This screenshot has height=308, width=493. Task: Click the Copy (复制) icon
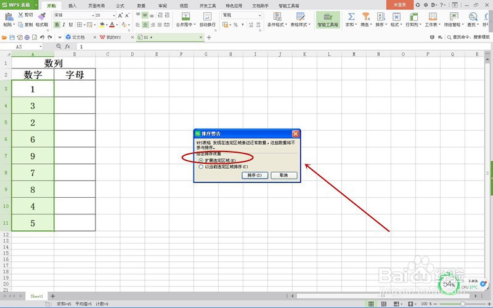(21, 25)
